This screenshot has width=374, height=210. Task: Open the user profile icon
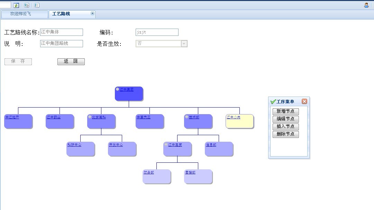[x=366, y=5]
